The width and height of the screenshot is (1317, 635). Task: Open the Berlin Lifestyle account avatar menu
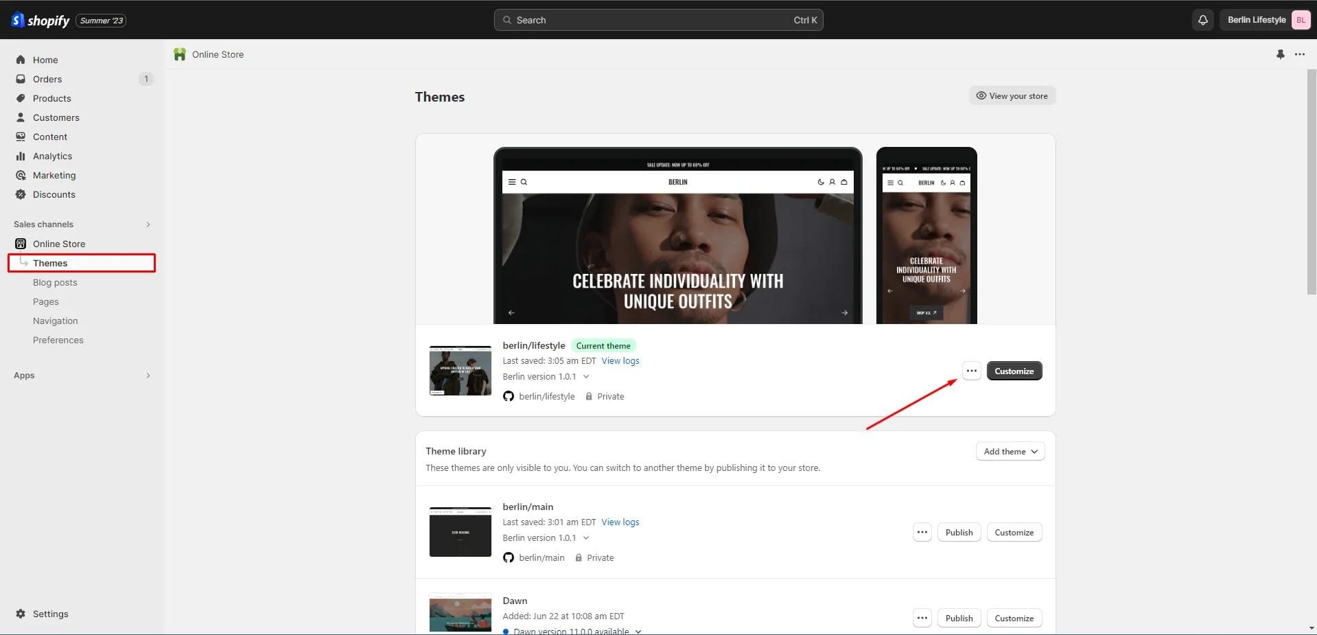1300,20
